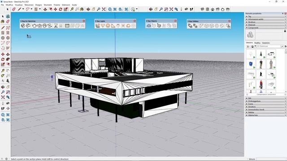Open the Finestra menu
The height and width of the screenshot is (161, 287).
(57, 5)
